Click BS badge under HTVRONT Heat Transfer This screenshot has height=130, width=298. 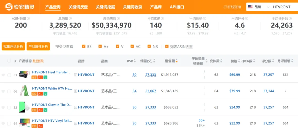pyautogui.click(x=34, y=77)
